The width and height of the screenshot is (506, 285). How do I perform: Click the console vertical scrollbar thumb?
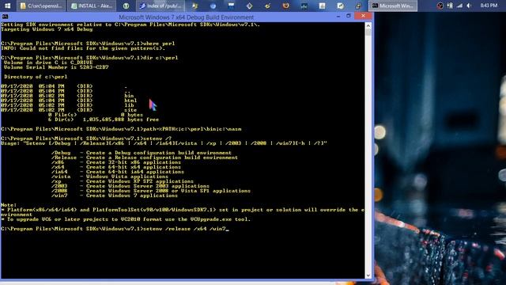click(x=368, y=32)
